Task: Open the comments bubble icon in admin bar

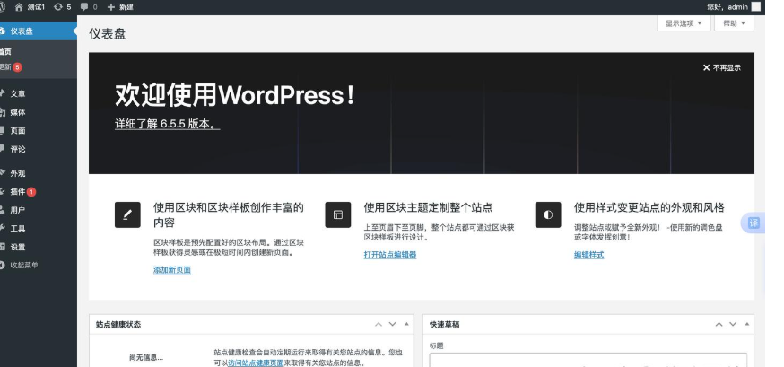Action: coord(84,7)
